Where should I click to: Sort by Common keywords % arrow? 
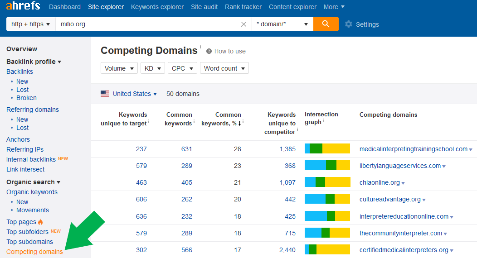tap(239, 123)
